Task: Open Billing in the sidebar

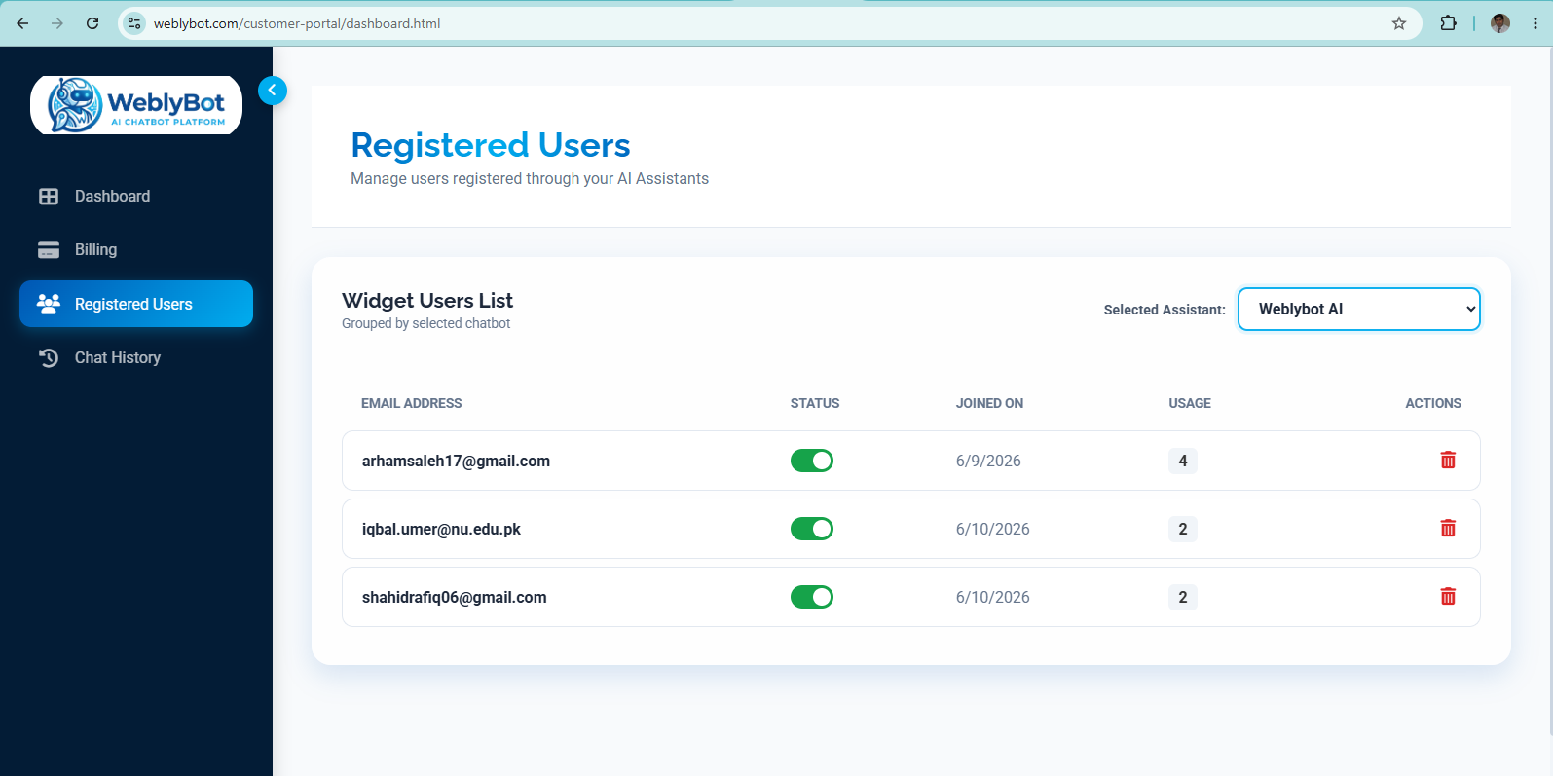Action: click(136, 250)
